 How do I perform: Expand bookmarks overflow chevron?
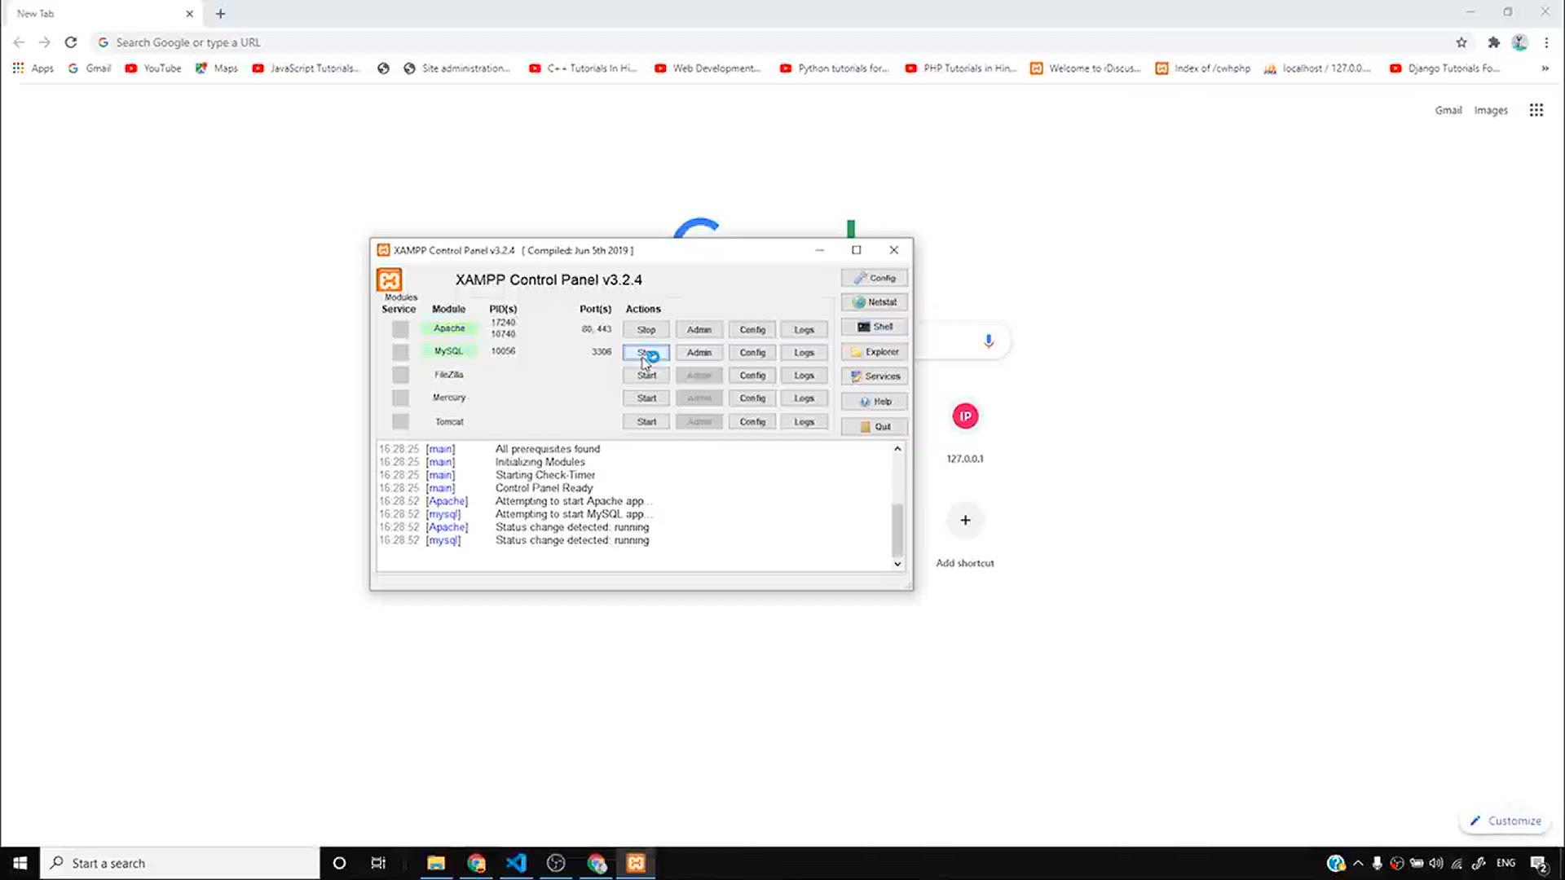click(1545, 68)
